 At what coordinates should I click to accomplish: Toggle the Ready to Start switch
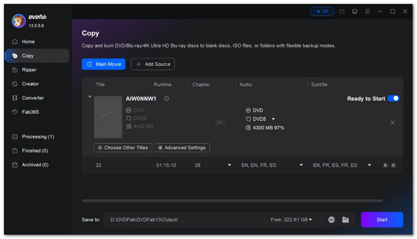(393, 98)
